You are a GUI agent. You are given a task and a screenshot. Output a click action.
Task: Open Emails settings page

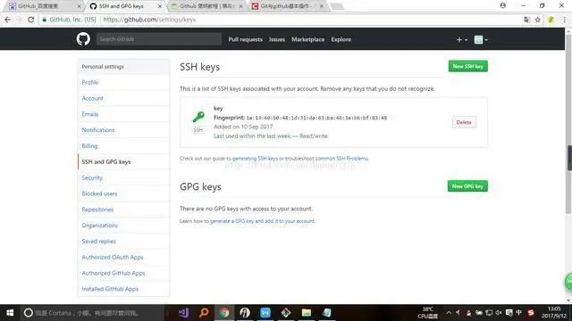(123, 114)
